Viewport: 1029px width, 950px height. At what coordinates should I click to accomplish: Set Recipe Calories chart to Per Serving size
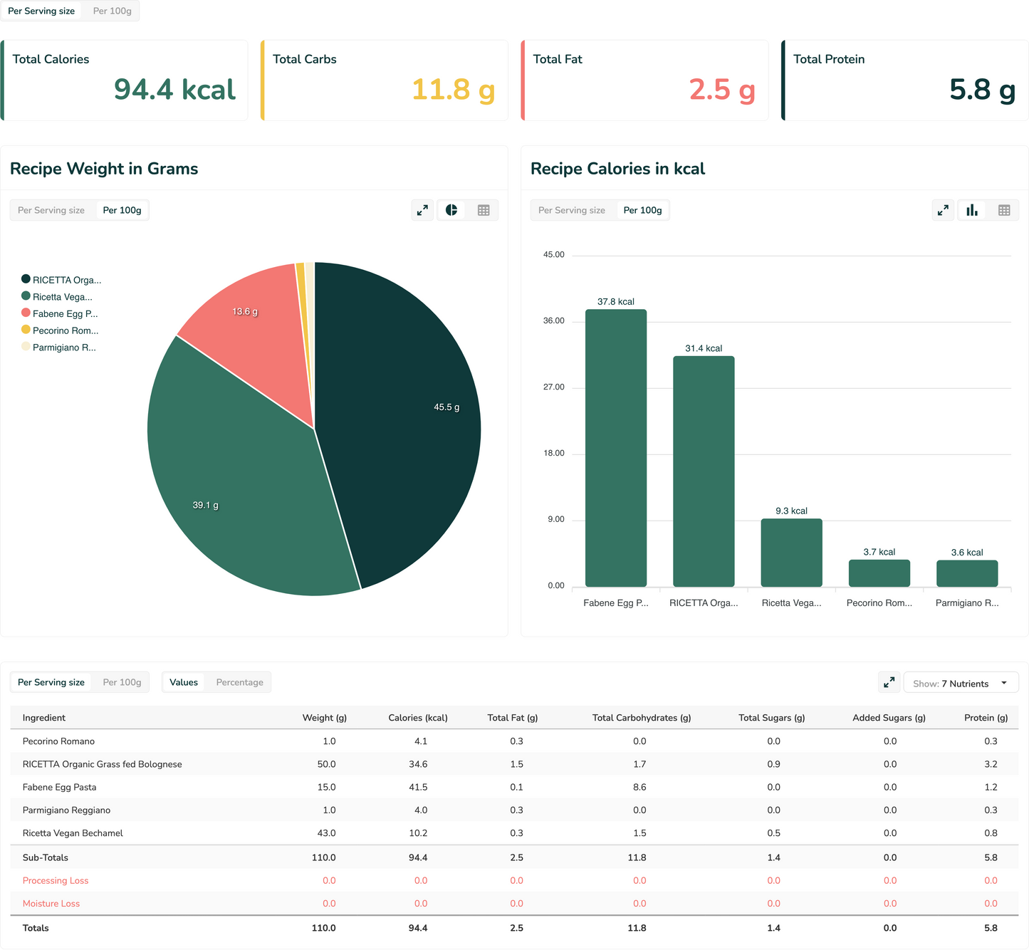click(x=572, y=210)
